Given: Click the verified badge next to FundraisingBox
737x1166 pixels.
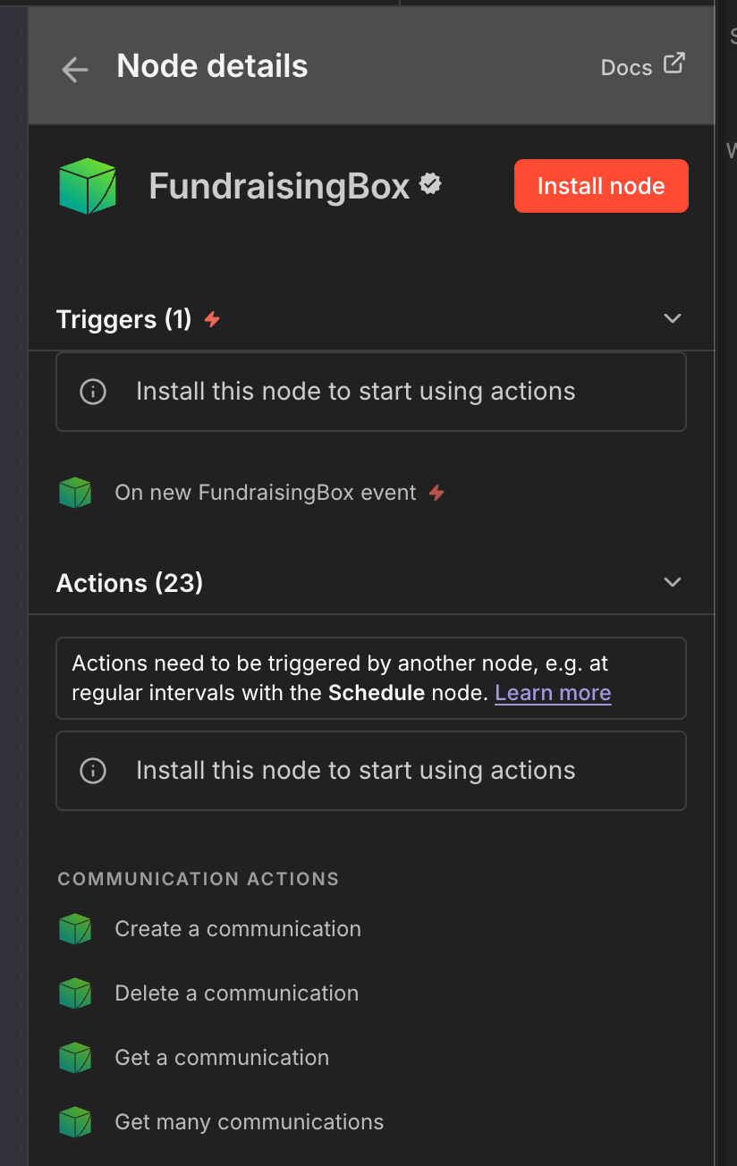Looking at the screenshot, I should pyautogui.click(x=430, y=184).
